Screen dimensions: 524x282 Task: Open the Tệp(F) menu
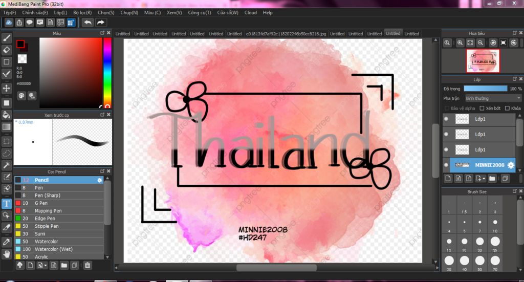10,13
